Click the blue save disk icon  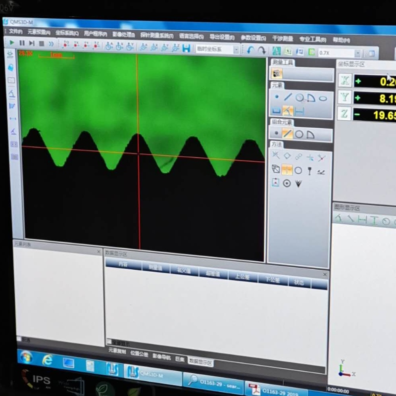click(187, 49)
